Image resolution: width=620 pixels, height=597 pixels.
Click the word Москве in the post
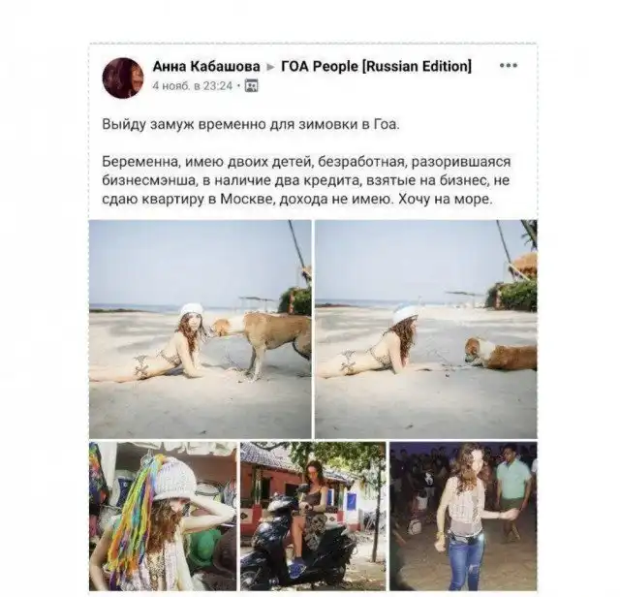click(x=247, y=199)
